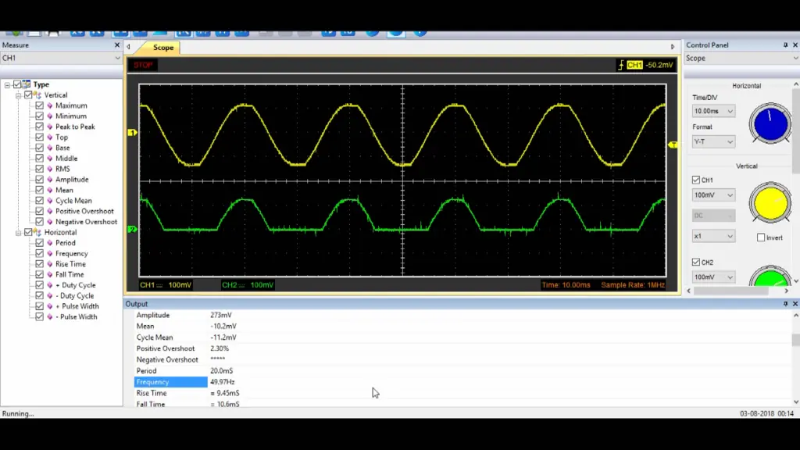Image resolution: width=800 pixels, height=450 pixels.
Task: Click the tab scroll left arrow
Action: click(x=129, y=47)
